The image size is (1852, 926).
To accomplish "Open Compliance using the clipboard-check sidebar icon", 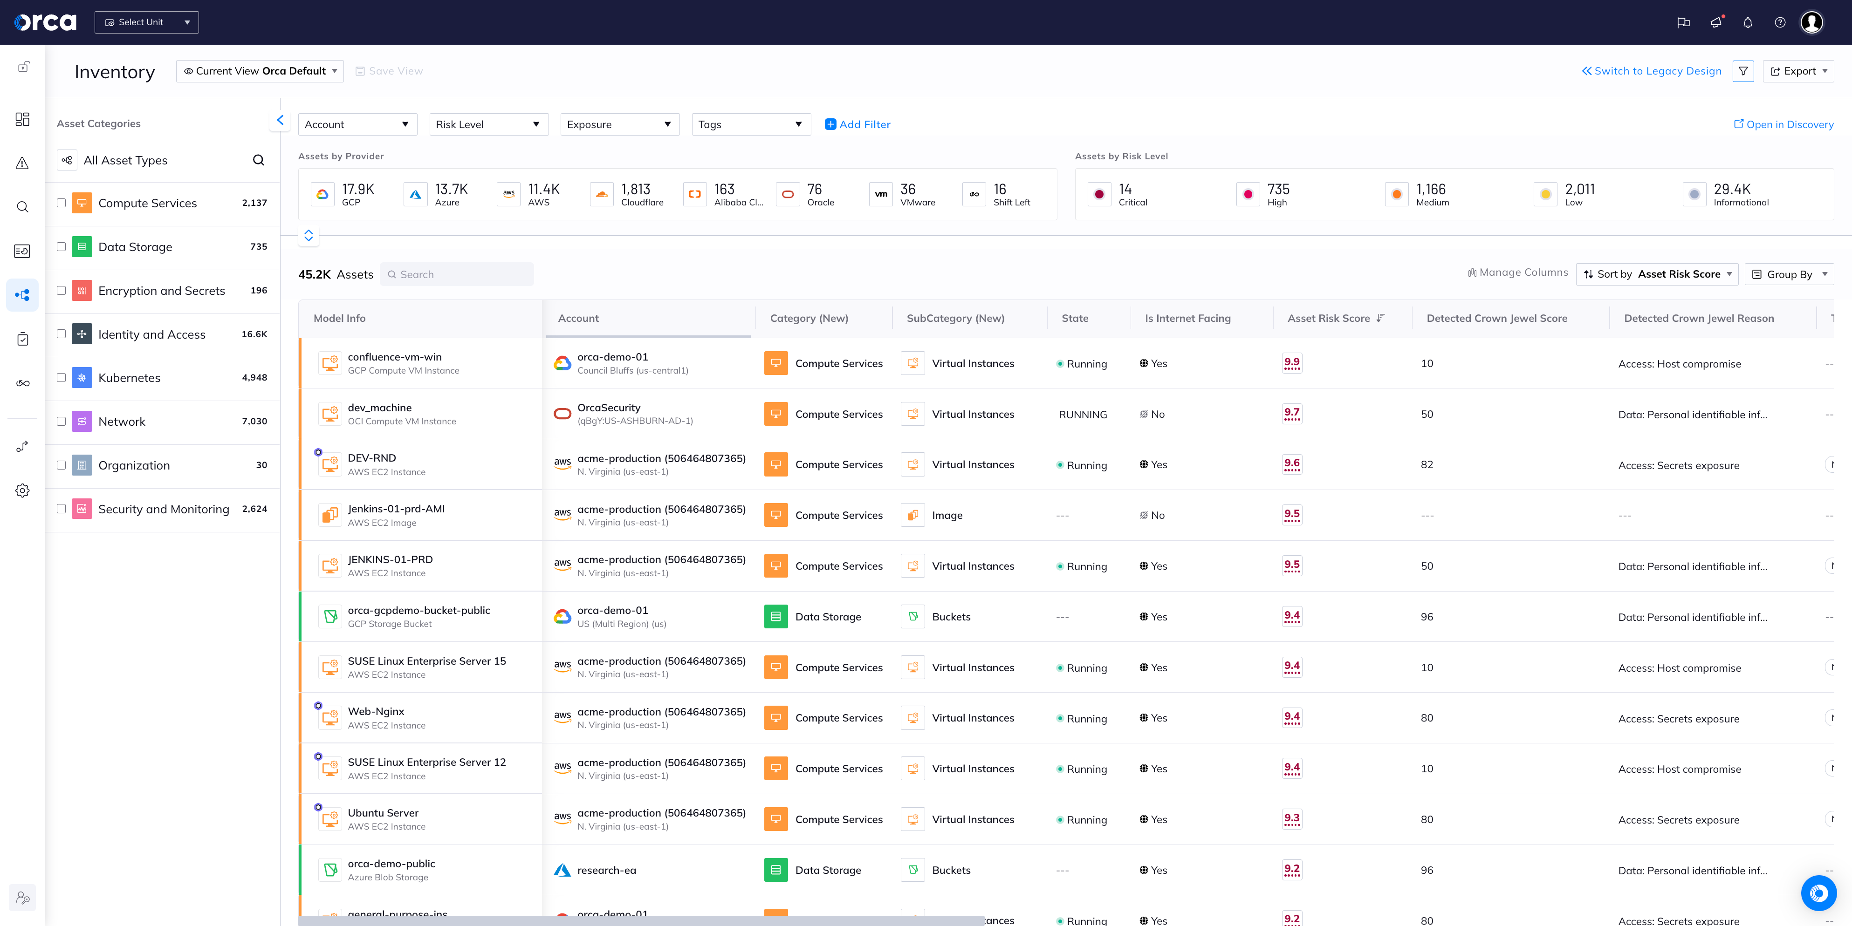I will (22, 338).
